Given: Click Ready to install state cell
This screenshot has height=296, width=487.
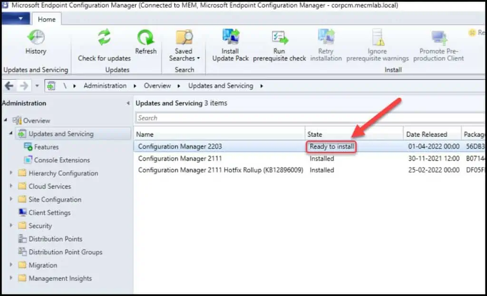Looking at the screenshot, I should click(x=331, y=147).
